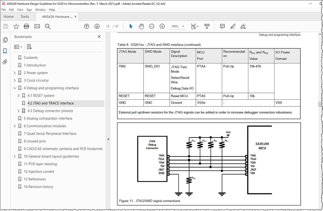
Task: Open bookmarks options list icon
Action: tap(18, 47)
